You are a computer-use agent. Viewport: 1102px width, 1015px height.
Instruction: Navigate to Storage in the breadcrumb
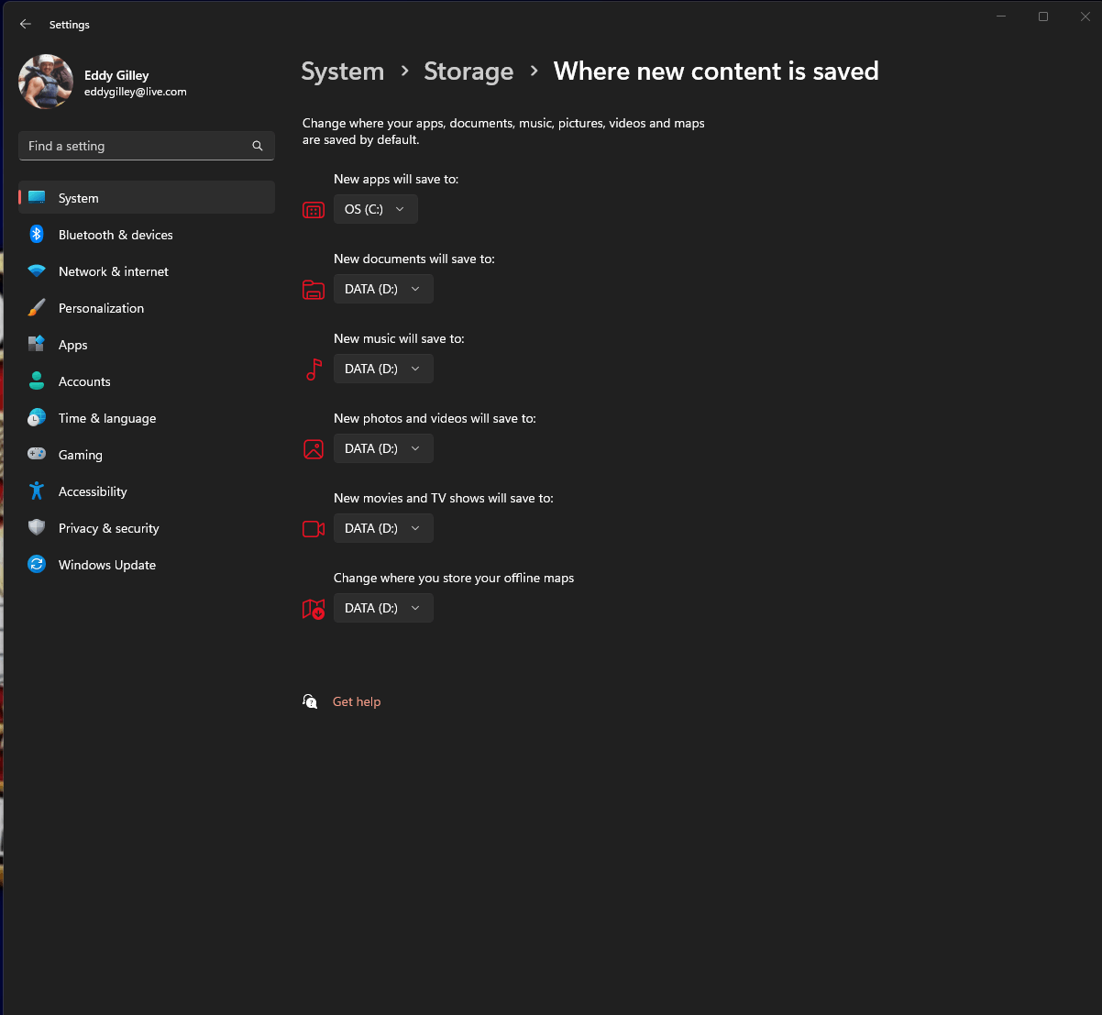click(468, 72)
